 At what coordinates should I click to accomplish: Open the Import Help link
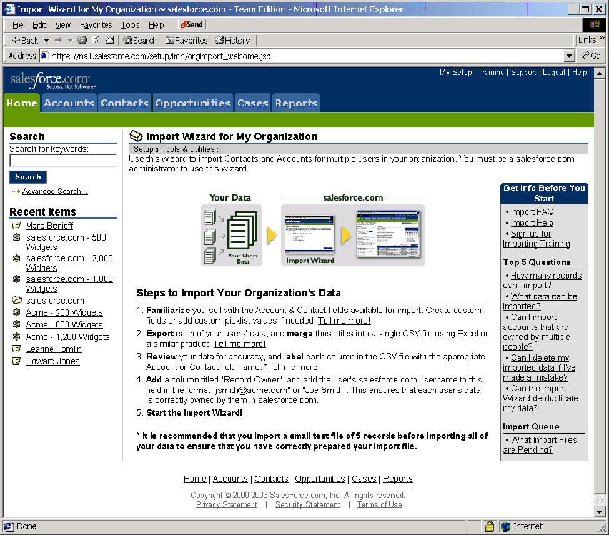(532, 222)
